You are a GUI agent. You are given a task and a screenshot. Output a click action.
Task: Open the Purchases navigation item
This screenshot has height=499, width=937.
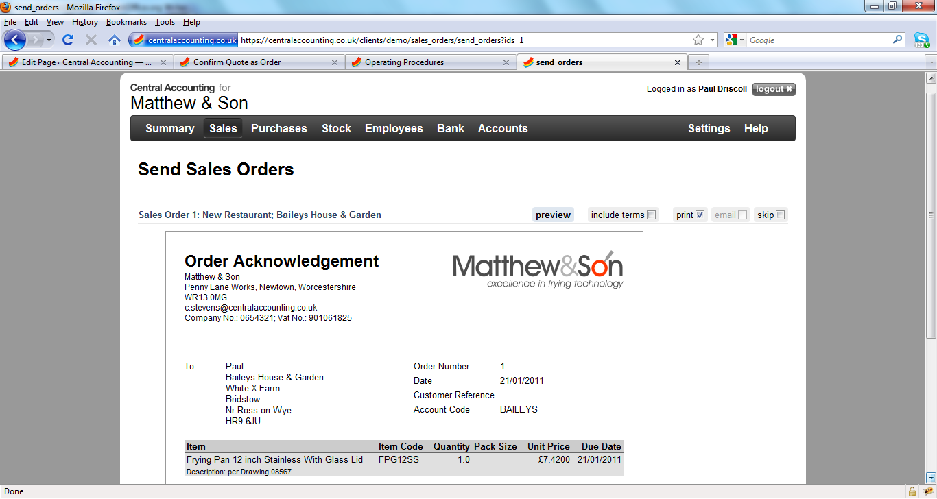point(279,128)
